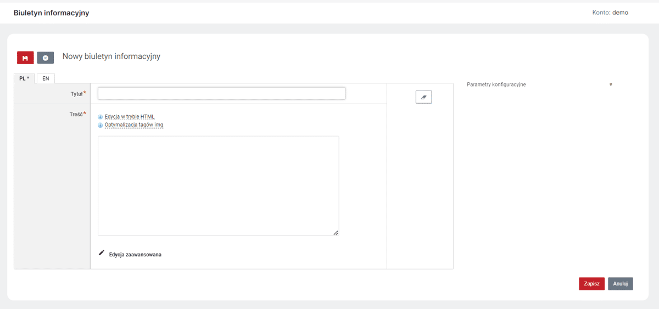Click the Anuluj button
Viewport: 659px width, 309px height.
[620, 284]
